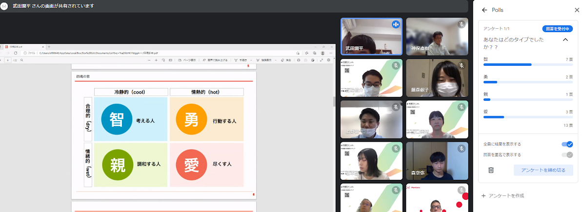This screenshot has width=582, height=212.
Task: Toggle 回答を匿名で表示する switch
Action: click(567, 154)
